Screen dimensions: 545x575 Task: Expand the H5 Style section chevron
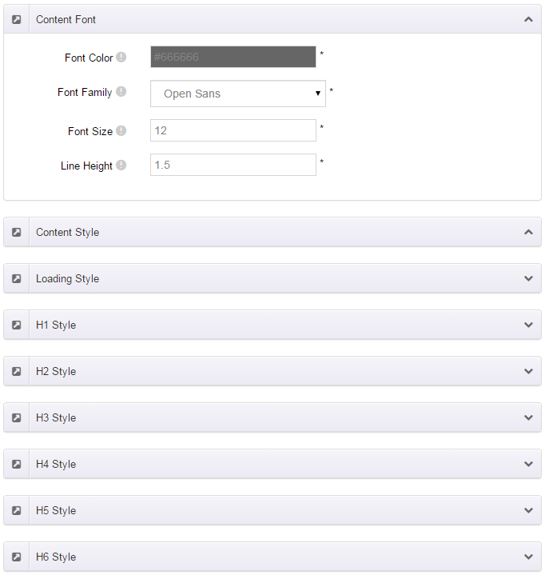528,510
